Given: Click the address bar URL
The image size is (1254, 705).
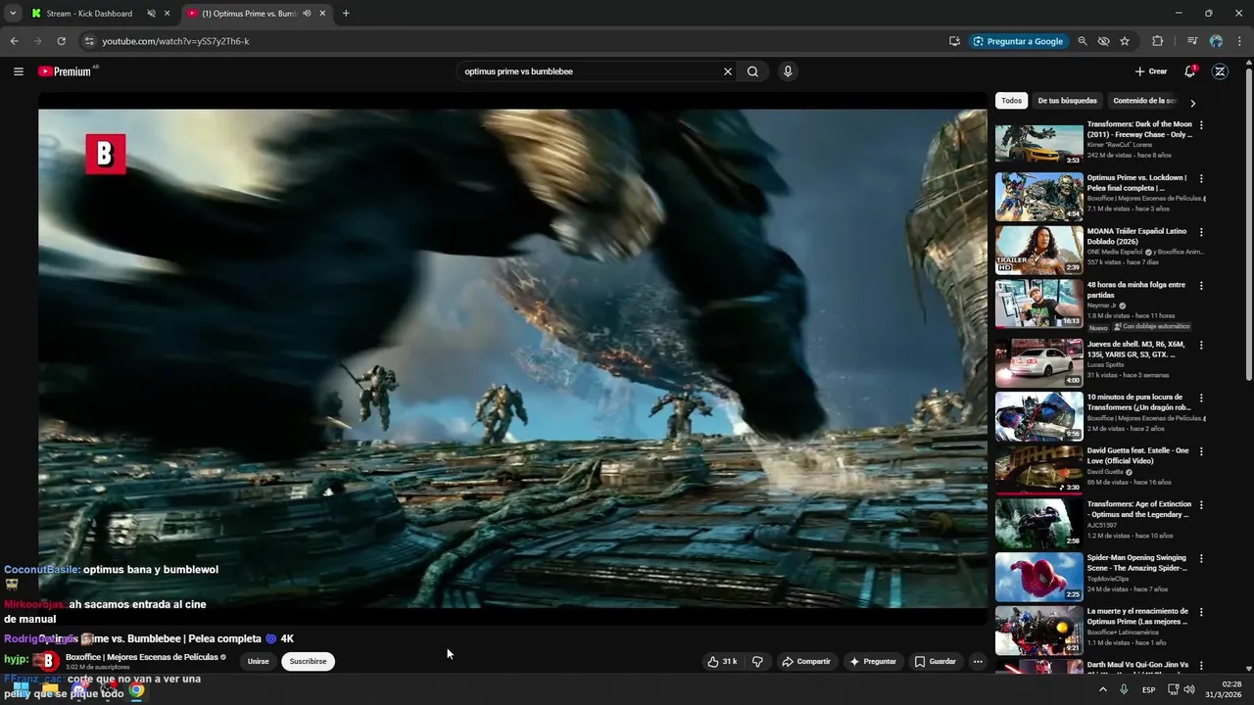Looking at the screenshot, I should [175, 41].
